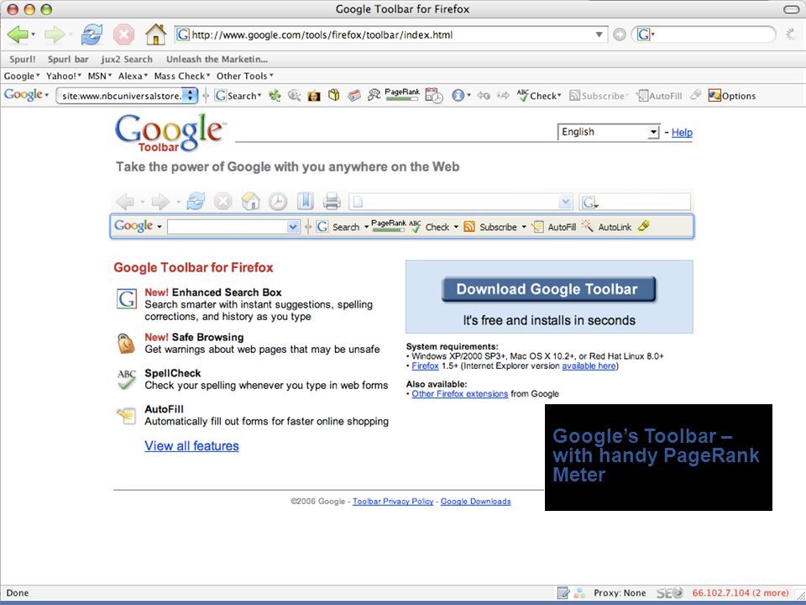Click the grey next-link arrow in Google toolbar
Viewport: 806px width, 605px height.
point(503,95)
